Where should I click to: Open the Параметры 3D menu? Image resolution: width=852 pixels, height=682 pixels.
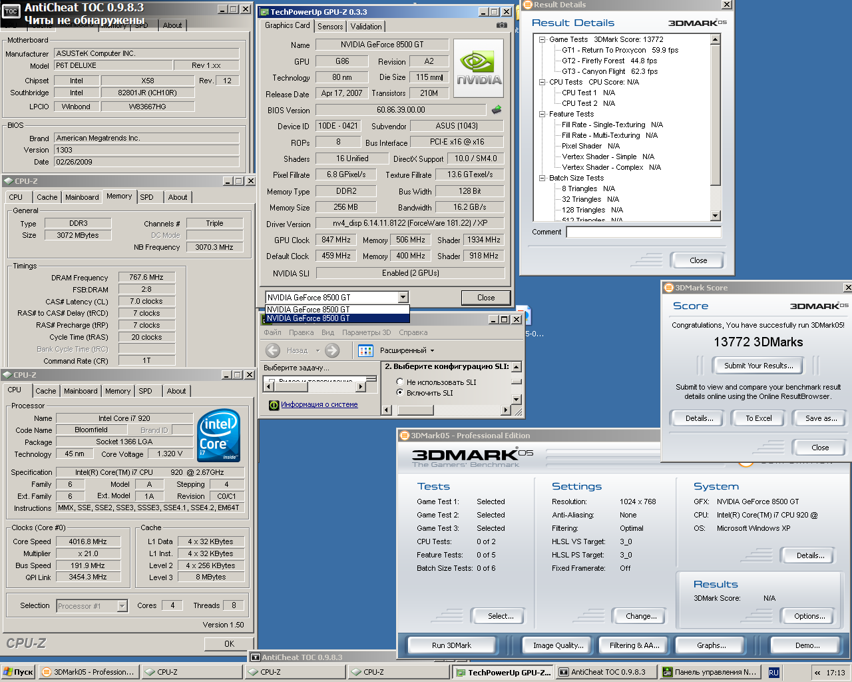coord(366,332)
